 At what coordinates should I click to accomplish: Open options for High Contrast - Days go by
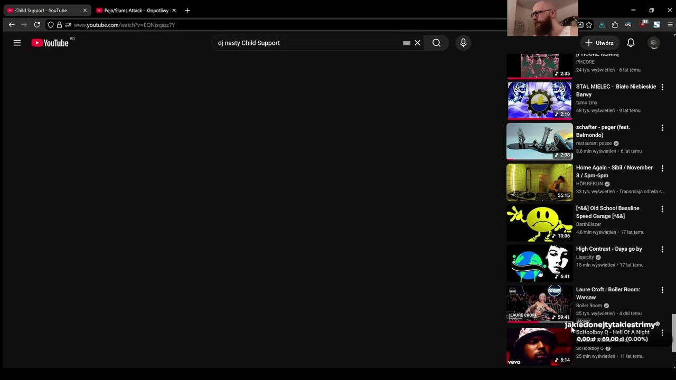tap(662, 250)
